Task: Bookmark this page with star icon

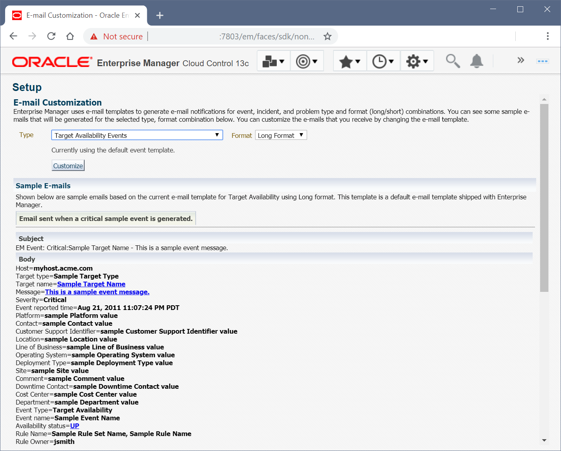Action: (x=327, y=37)
